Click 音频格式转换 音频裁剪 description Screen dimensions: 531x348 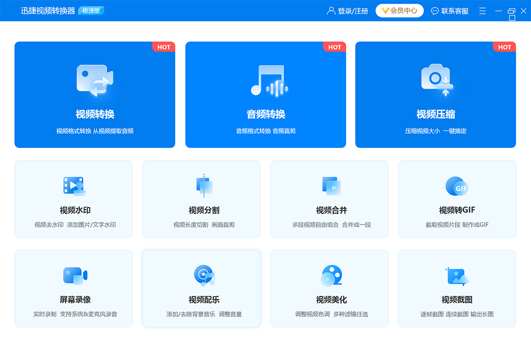[x=266, y=131]
